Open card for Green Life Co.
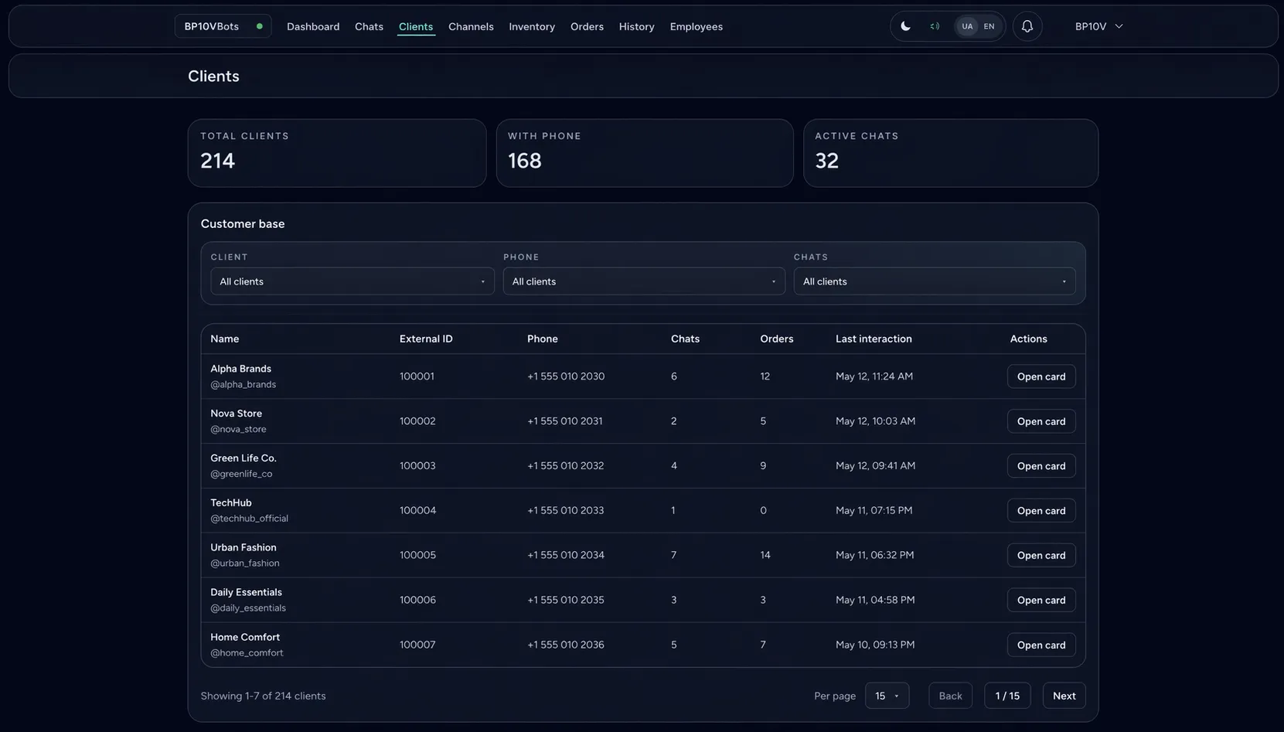Screen dimensions: 1284x732 click(1041, 466)
